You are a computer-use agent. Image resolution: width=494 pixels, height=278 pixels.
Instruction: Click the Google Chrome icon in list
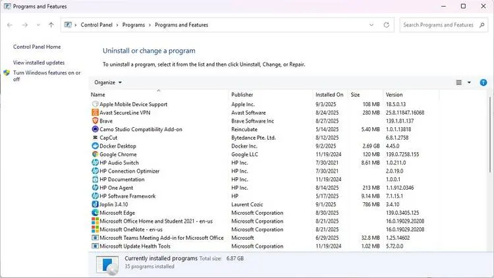point(95,154)
